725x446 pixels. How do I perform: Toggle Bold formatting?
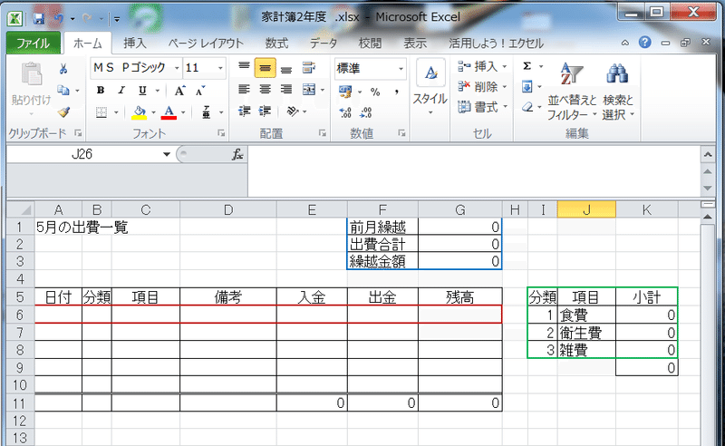tap(101, 91)
